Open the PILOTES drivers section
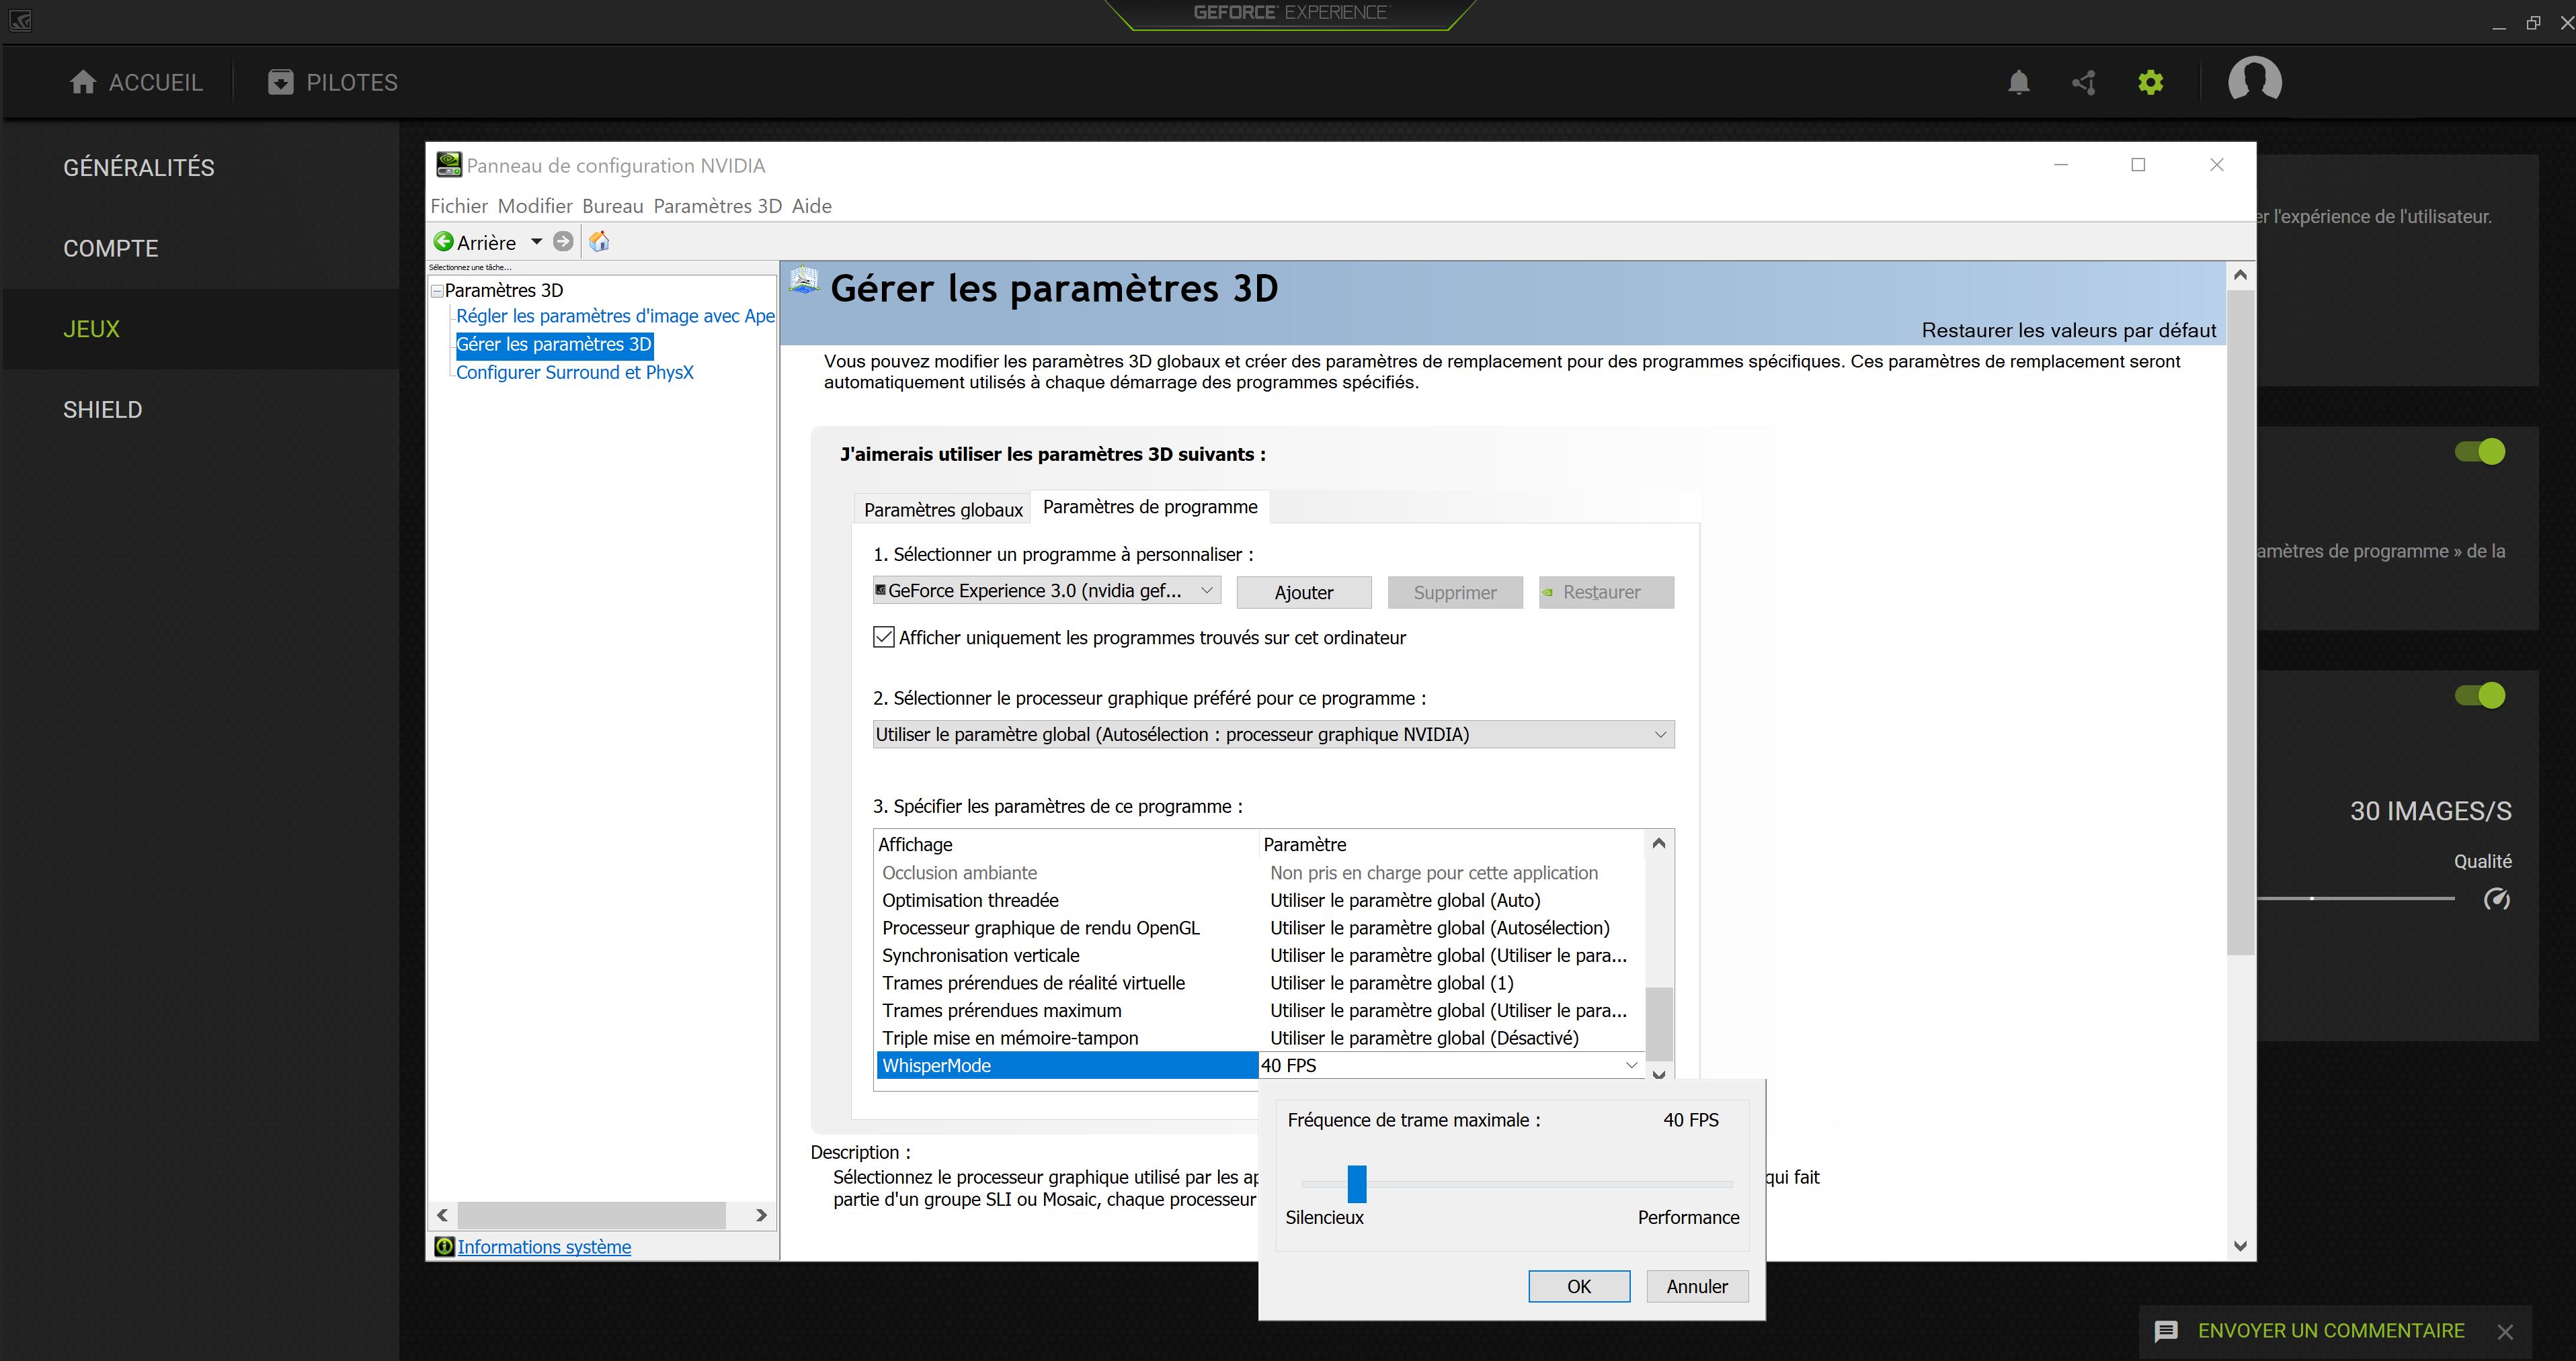Viewport: 2576px width, 1361px height. [x=333, y=82]
